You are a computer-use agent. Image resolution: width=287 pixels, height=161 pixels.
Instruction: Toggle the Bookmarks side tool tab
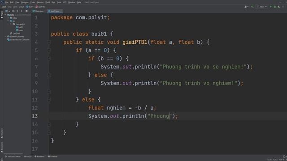tap(2, 147)
